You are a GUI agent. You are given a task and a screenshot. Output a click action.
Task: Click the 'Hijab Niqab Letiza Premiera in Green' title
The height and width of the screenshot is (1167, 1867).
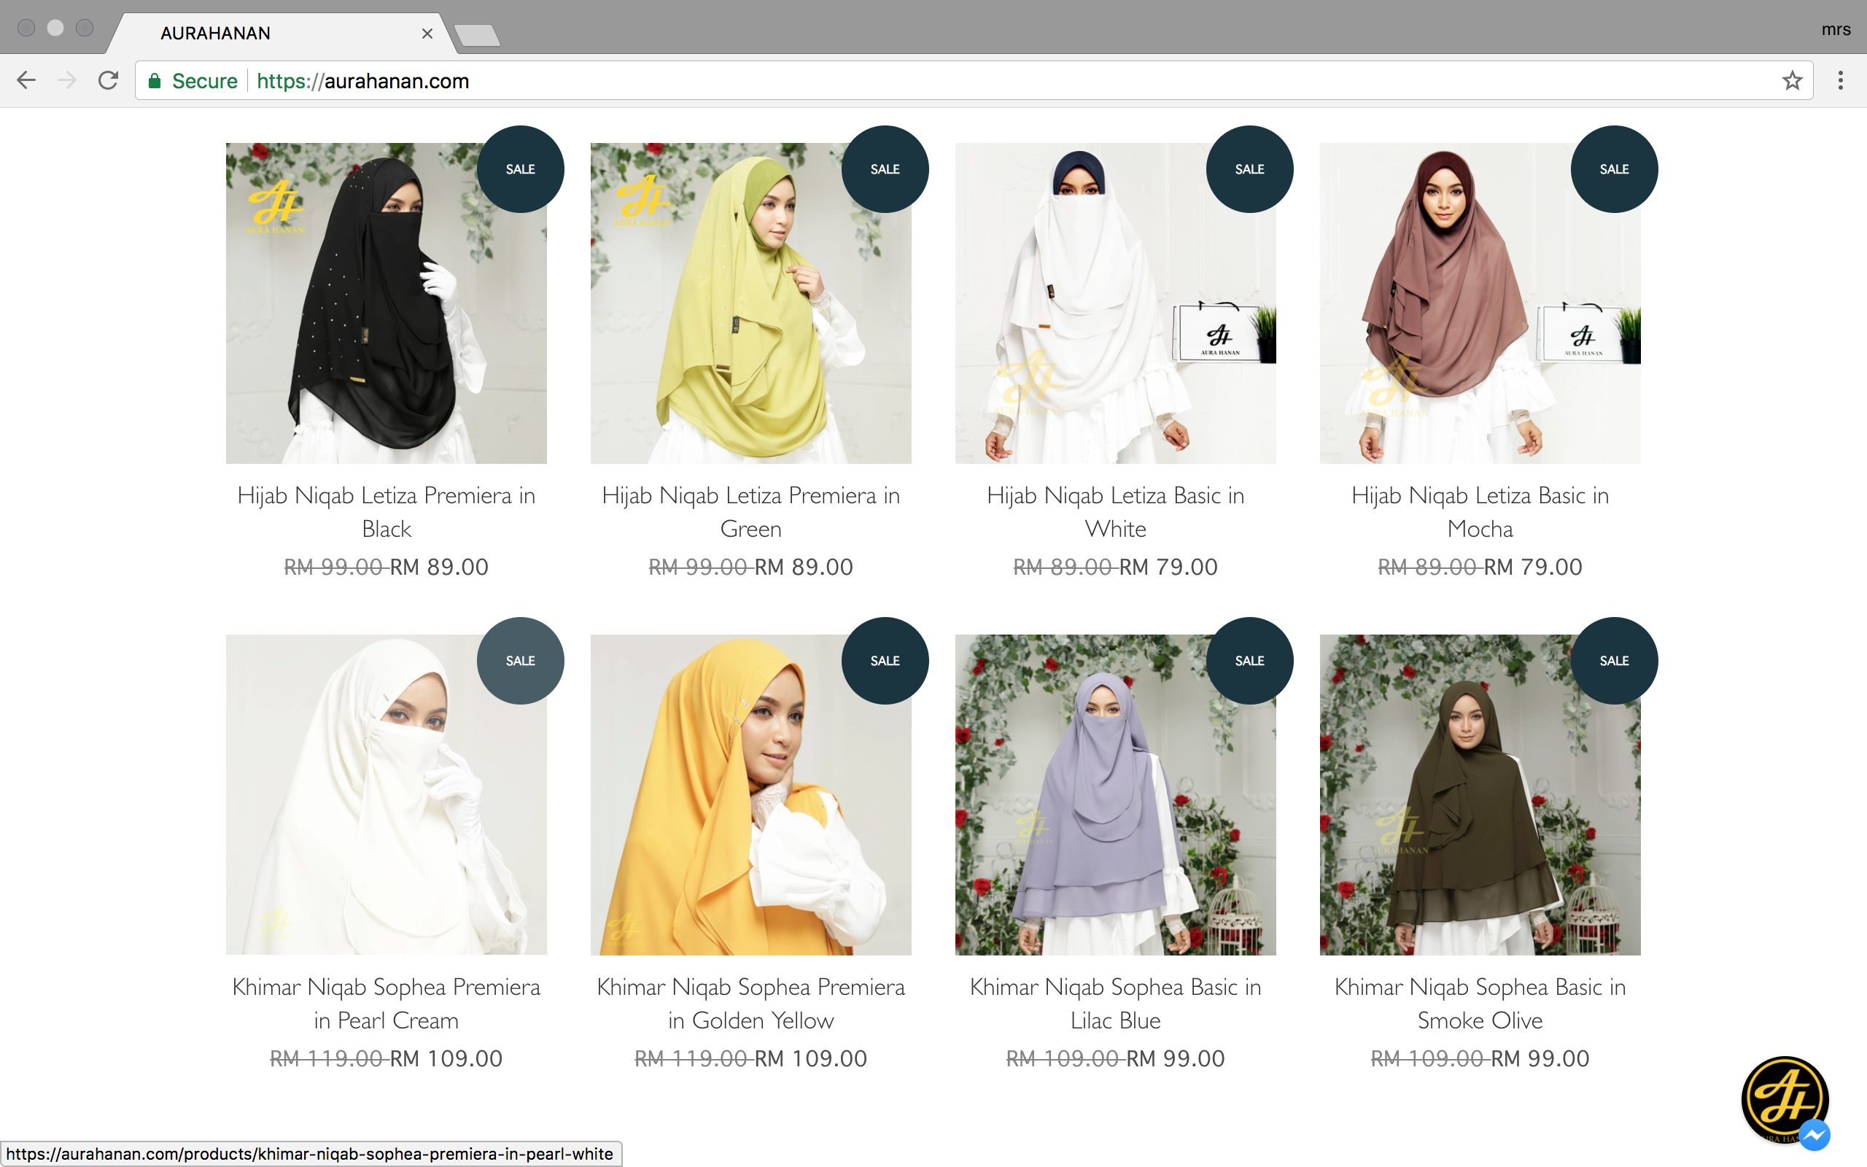750,512
